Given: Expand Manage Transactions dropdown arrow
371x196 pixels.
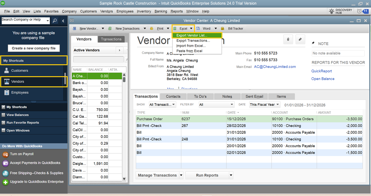Looking at the screenshot, I should (x=181, y=176).
